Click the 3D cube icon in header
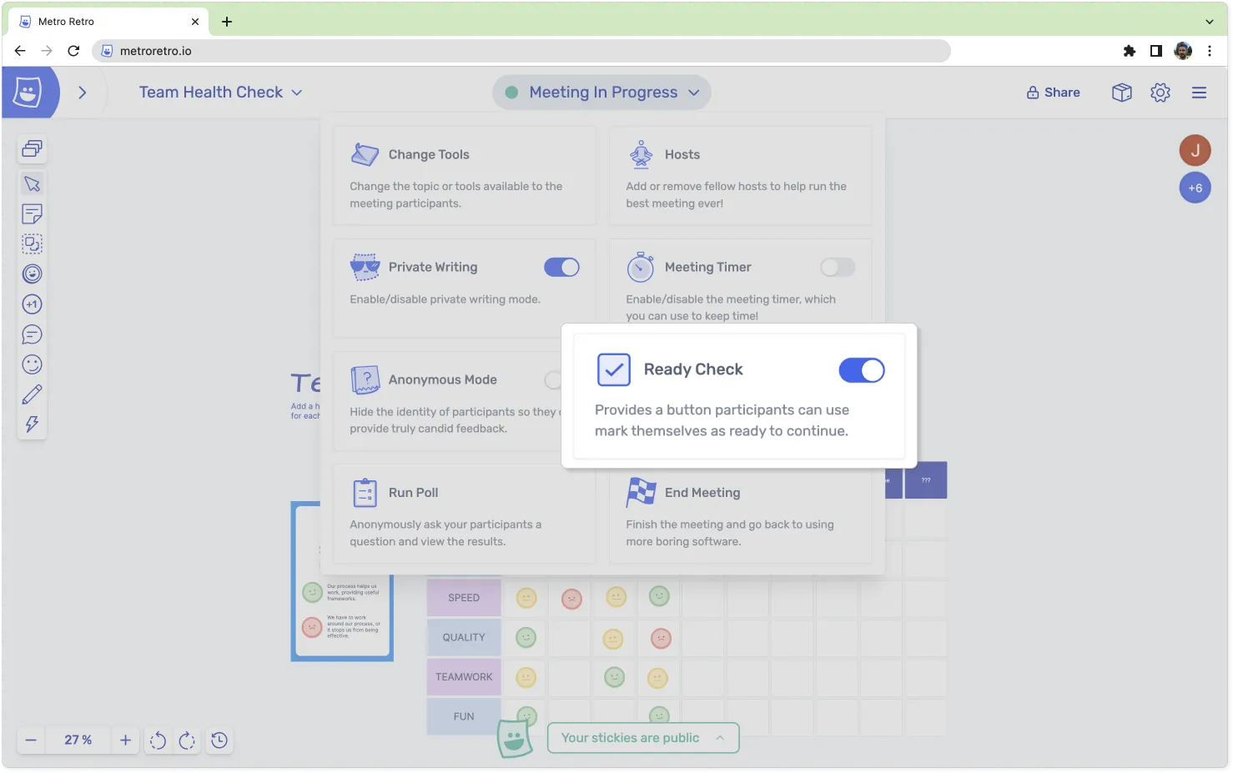 click(1121, 93)
